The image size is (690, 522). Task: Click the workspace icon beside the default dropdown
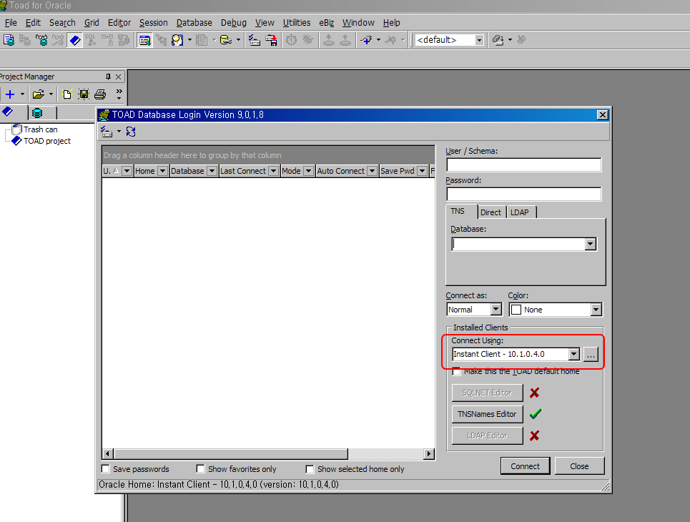point(498,40)
